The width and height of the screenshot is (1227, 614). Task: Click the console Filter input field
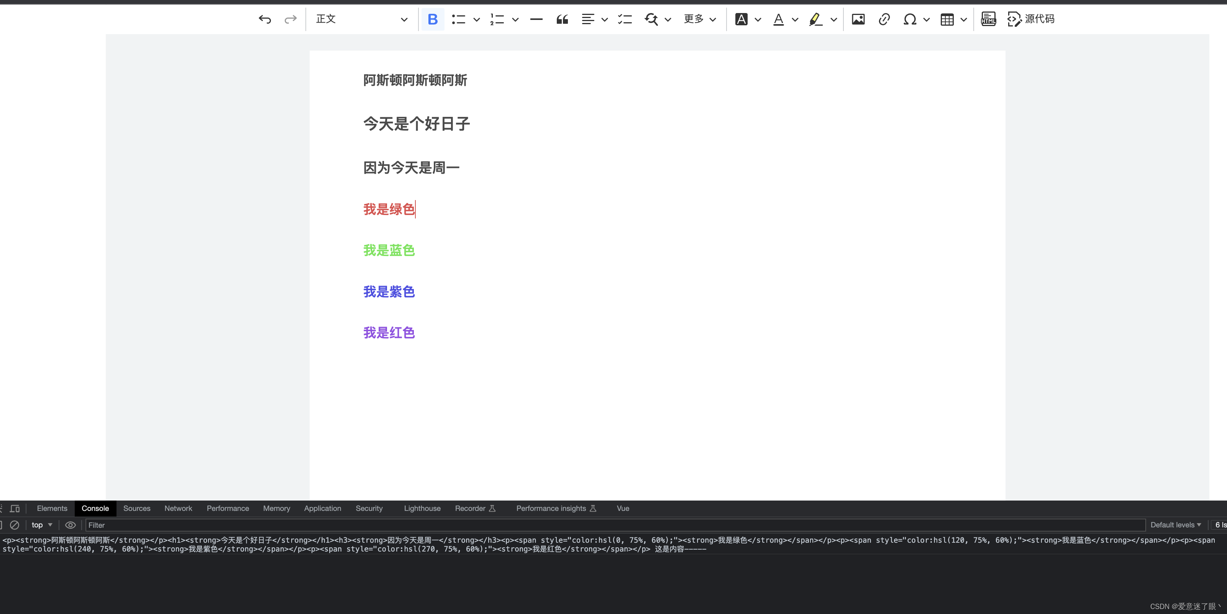[614, 525]
